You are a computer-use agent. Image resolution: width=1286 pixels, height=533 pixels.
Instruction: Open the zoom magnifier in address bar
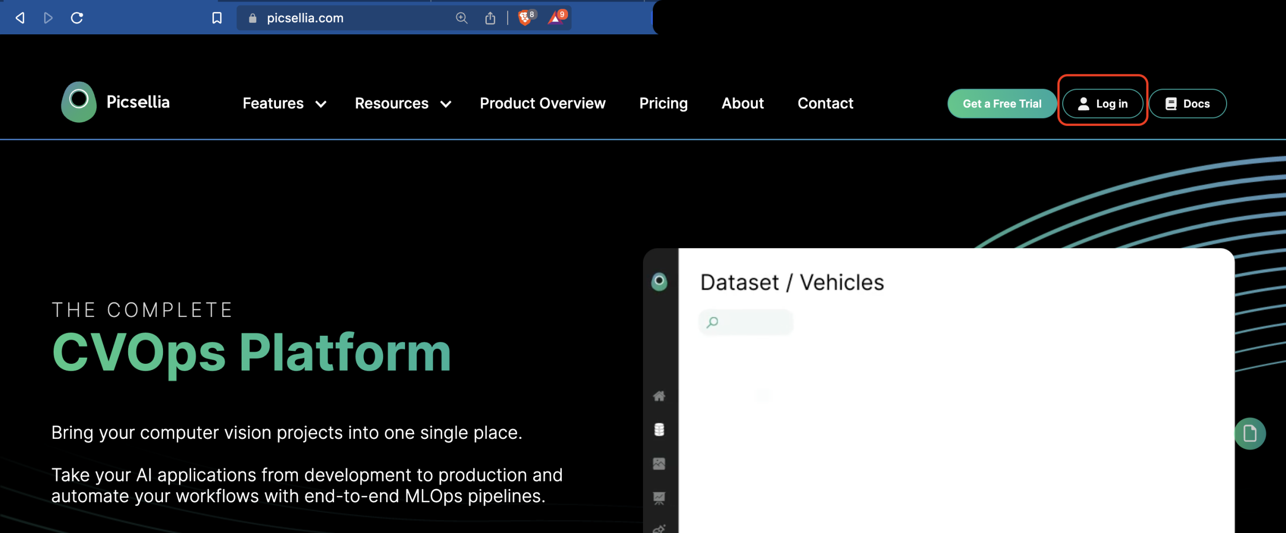461,18
